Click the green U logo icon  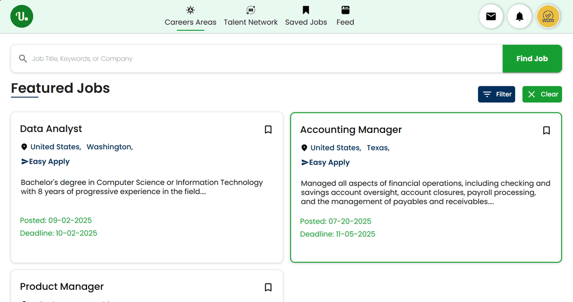pyautogui.click(x=22, y=16)
